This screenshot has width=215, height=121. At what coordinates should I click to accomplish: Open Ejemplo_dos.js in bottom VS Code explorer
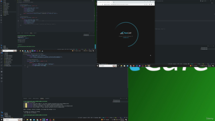tap(8, 58)
